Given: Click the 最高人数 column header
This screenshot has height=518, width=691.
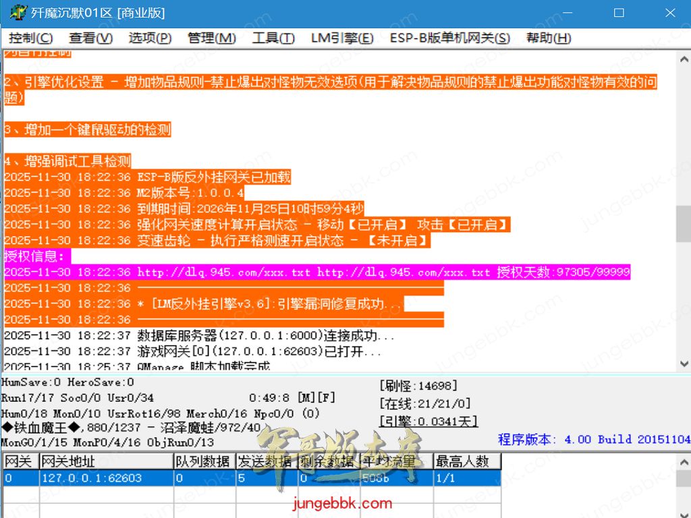Looking at the screenshot, I should pos(466,461).
